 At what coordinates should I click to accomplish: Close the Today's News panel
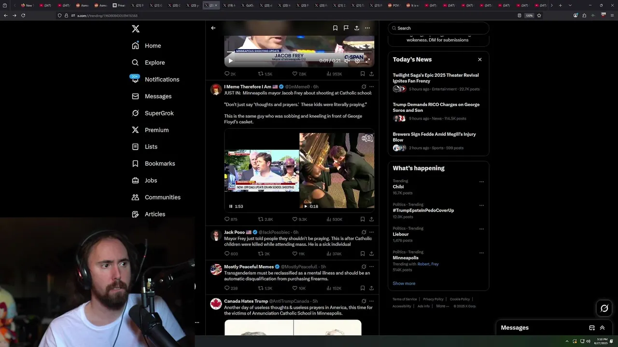point(479,60)
